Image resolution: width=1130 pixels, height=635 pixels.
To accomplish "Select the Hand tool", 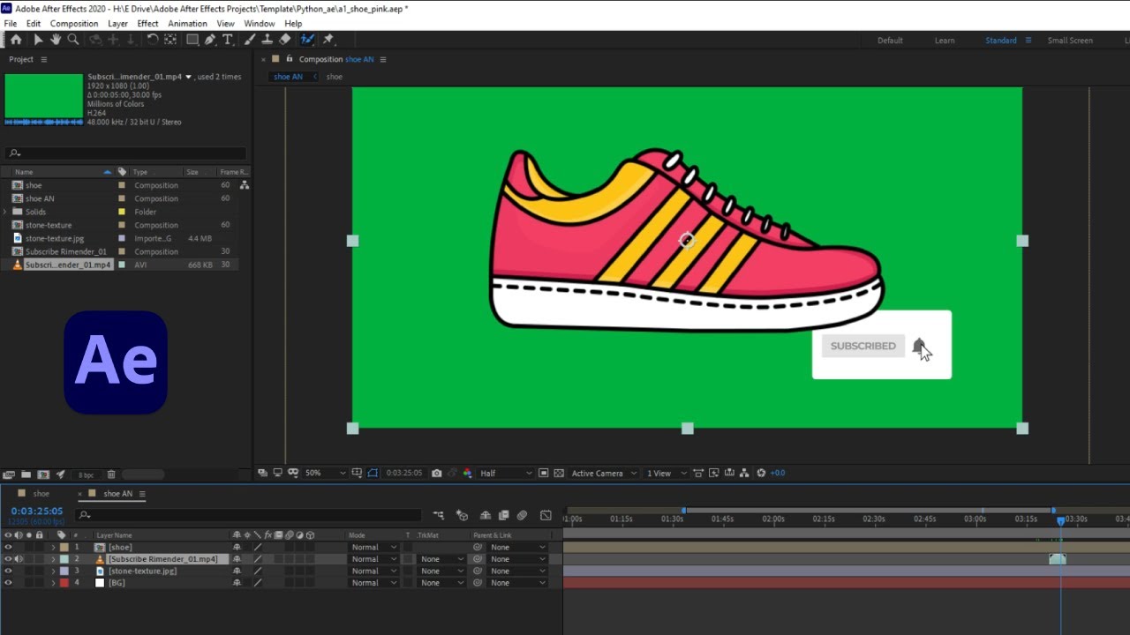I will [x=56, y=40].
